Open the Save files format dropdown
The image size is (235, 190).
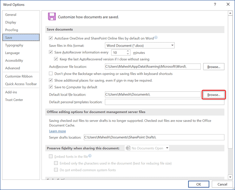[x=172, y=46]
